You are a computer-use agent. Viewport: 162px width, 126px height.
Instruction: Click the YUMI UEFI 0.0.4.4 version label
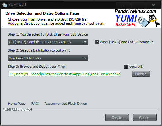pyautogui.click(x=18, y=109)
